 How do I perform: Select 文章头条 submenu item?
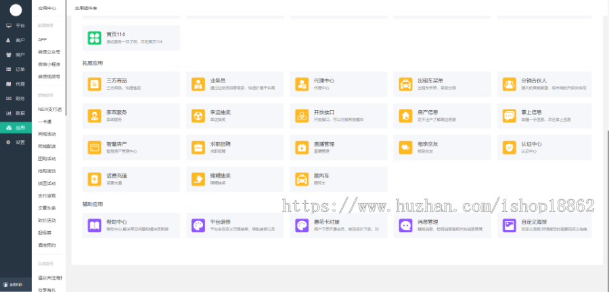(47, 208)
